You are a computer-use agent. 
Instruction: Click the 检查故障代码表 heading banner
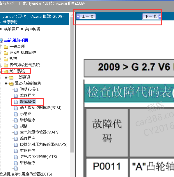point(129,93)
